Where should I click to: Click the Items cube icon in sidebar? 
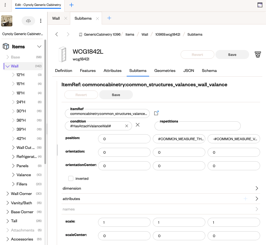(6, 46)
